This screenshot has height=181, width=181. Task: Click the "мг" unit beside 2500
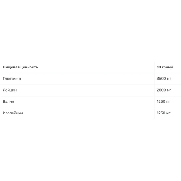coord(169,90)
